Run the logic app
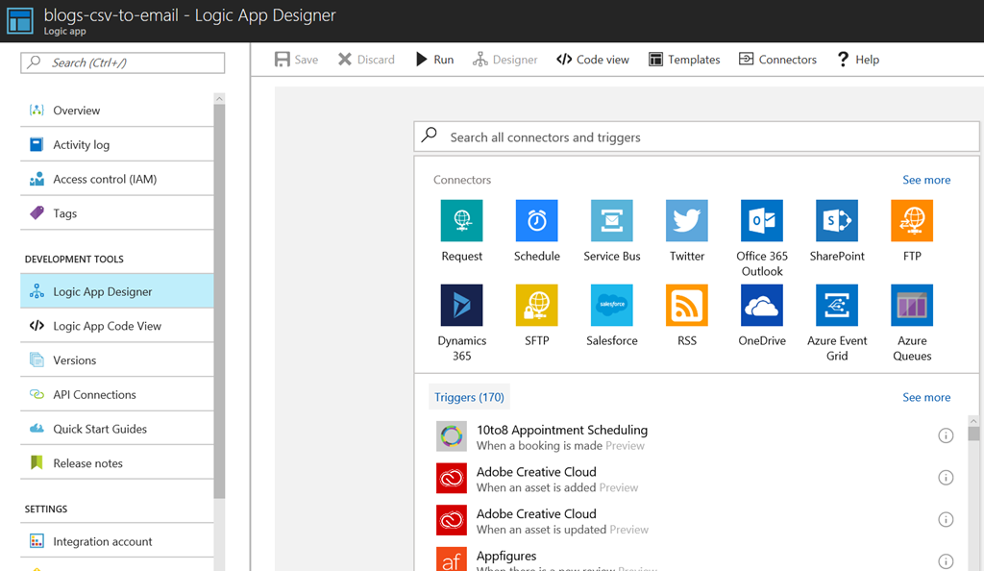984x571 pixels. [434, 60]
